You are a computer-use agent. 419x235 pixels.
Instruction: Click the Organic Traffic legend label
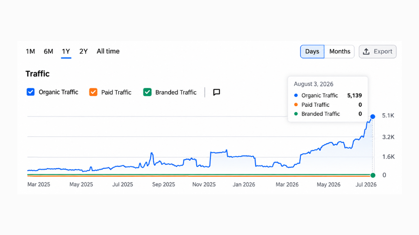(x=58, y=92)
